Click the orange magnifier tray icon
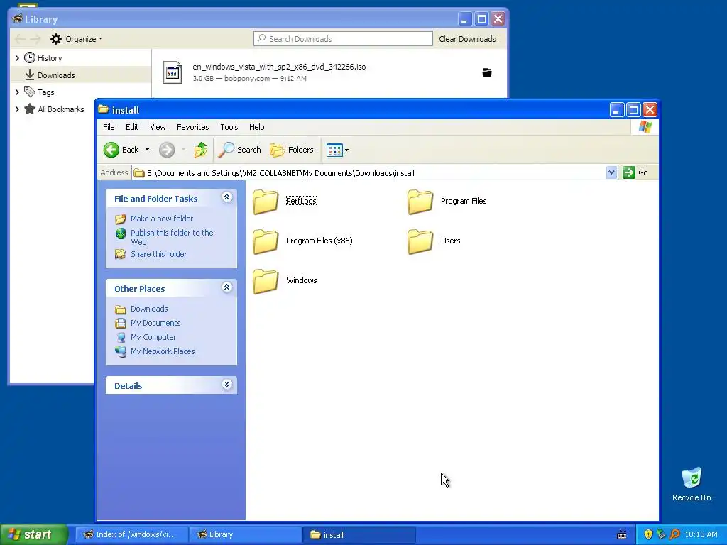The height and width of the screenshot is (545, 727). (x=674, y=534)
